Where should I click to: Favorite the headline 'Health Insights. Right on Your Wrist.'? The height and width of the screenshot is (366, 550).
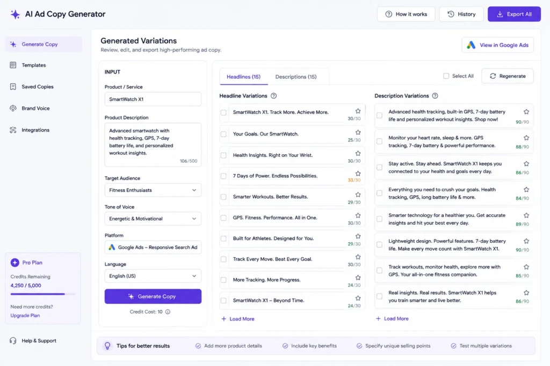(x=358, y=153)
